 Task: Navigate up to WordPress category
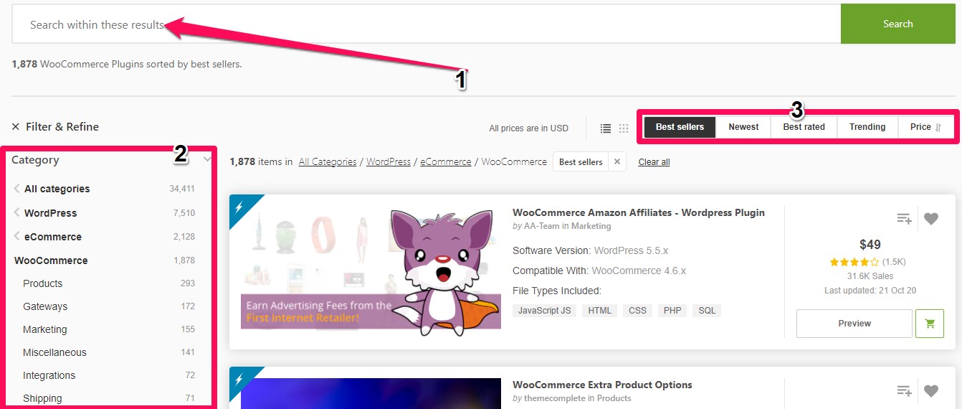(50, 213)
